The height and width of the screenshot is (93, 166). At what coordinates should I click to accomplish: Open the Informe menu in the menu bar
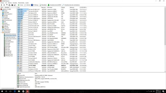[x=10, y=3]
